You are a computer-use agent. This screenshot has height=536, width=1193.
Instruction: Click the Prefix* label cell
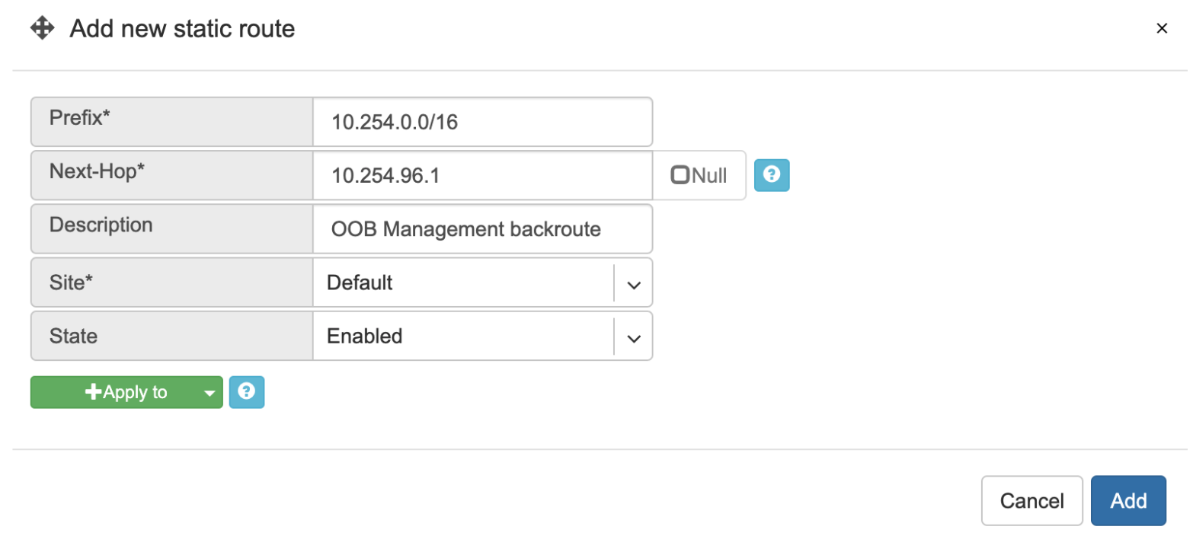pyautogui.click(x=171, y=122)
